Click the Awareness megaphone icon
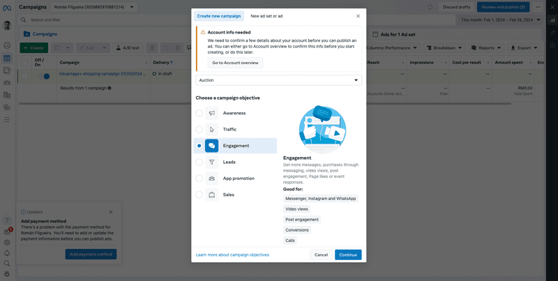The width and height of the screenshot is (558, 281). click(212, 113)
